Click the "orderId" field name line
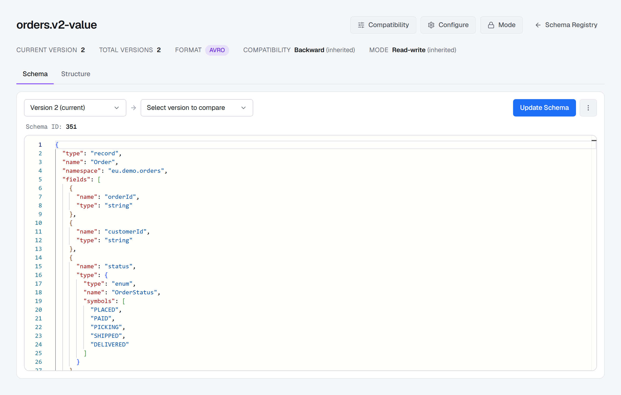This screenshot has width=621, height=395. (108, 197)
